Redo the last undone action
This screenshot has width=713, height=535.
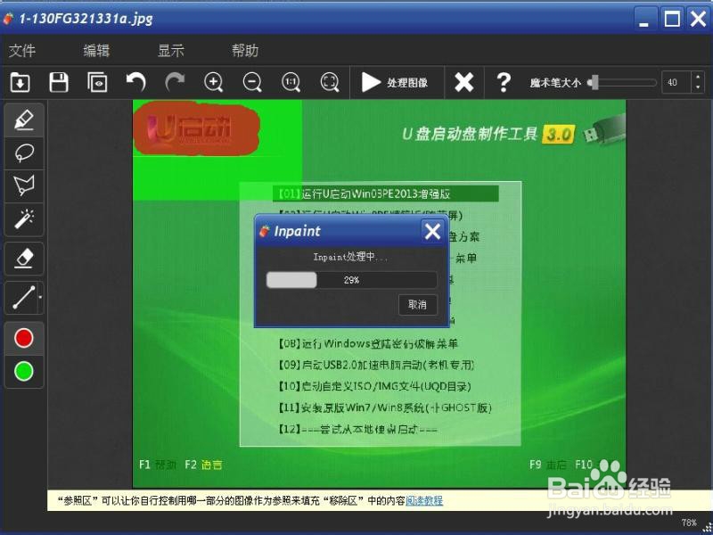[x=175, y=82]
